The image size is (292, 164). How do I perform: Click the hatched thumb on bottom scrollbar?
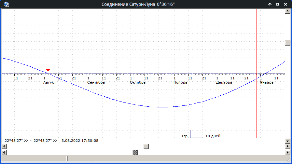pyautogui.click(x=135, y=152)
